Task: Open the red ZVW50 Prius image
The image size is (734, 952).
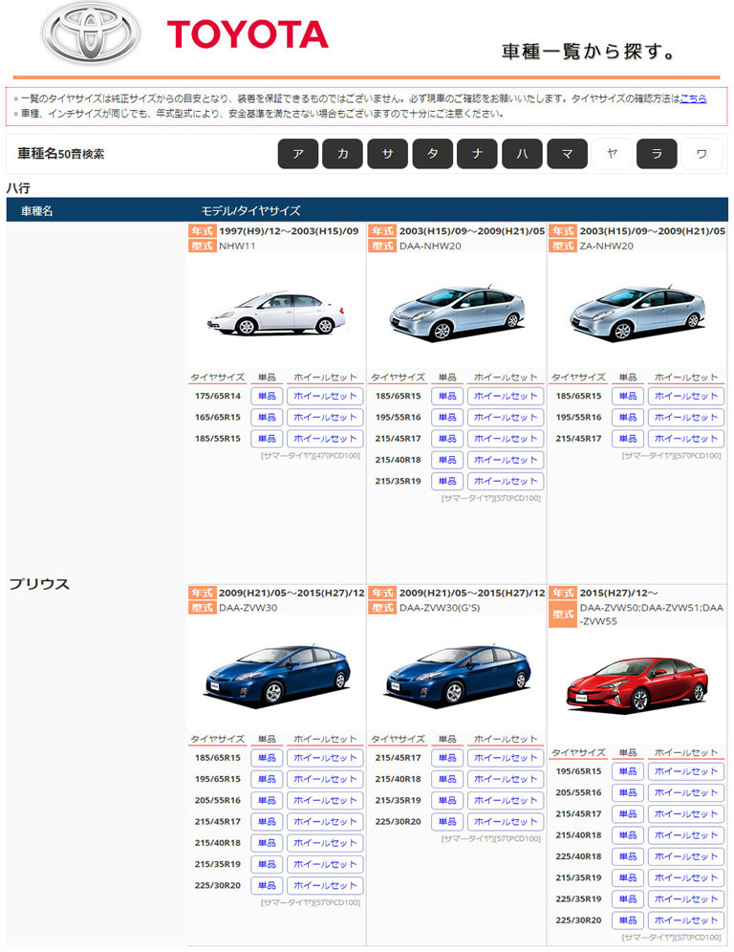Action: (637, 684)
